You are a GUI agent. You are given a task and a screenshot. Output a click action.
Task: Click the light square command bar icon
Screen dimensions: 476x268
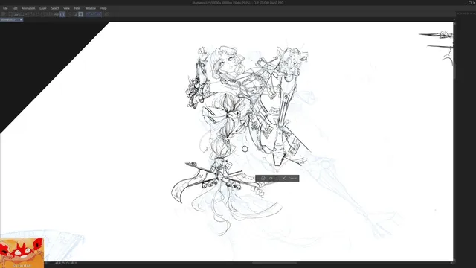[81, 14]
